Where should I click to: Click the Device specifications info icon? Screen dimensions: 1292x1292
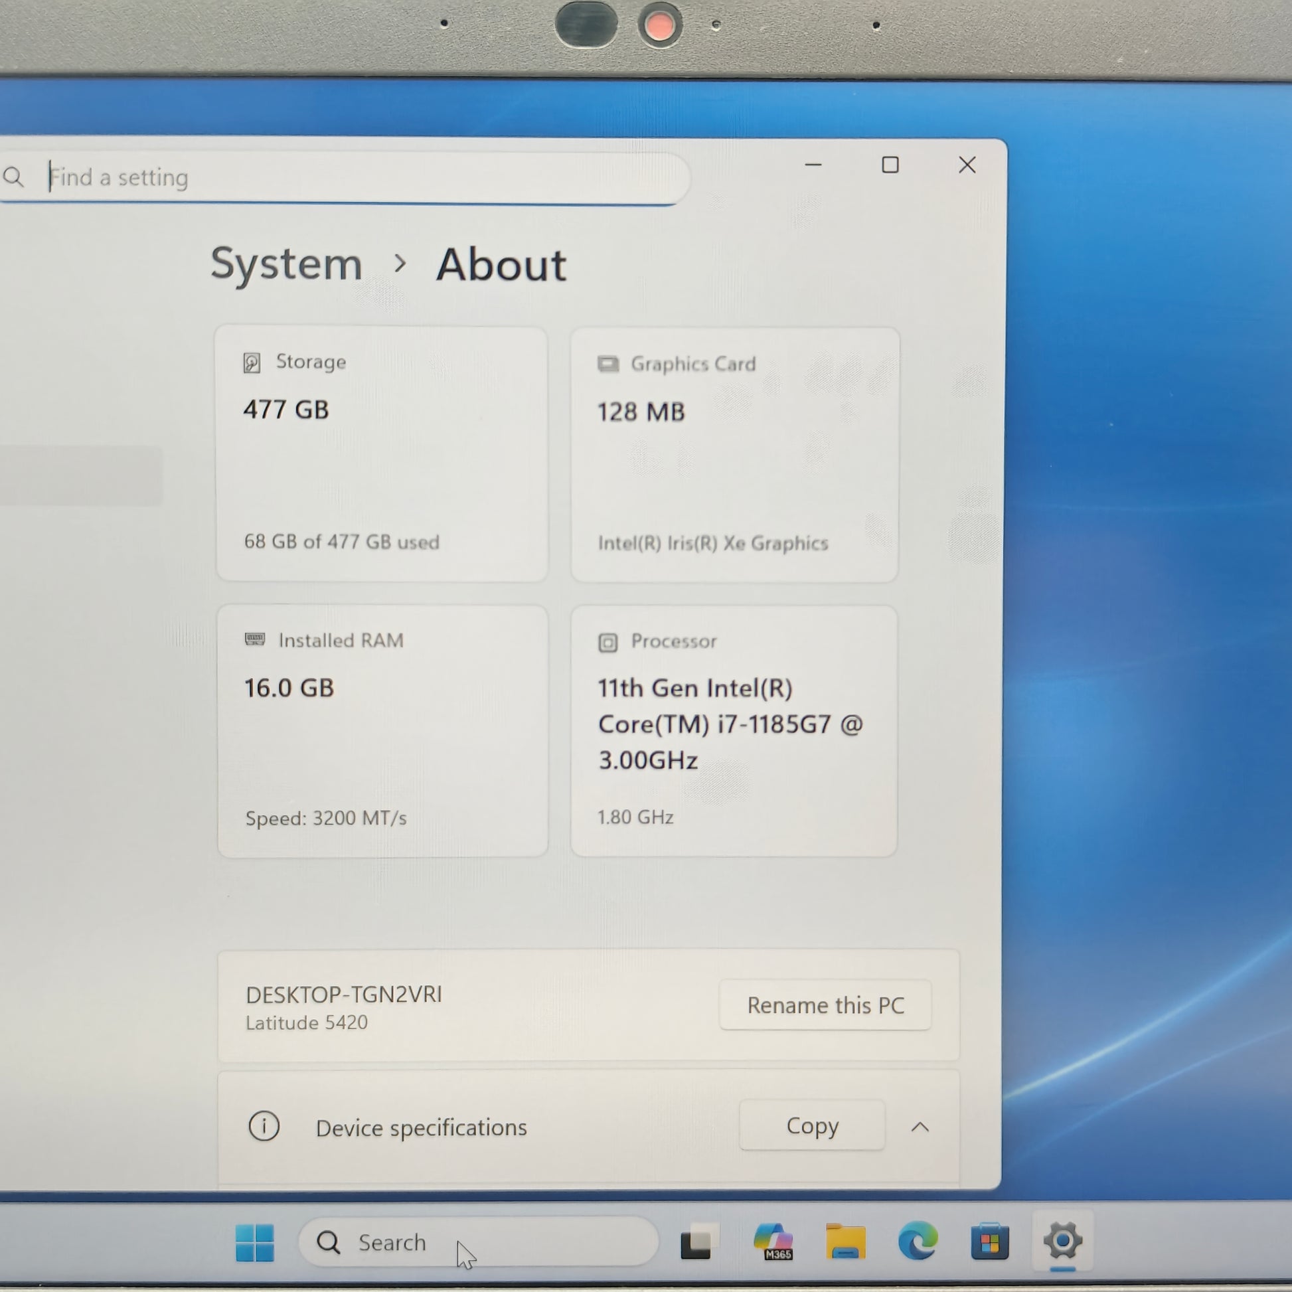(x=264, y=1126)
